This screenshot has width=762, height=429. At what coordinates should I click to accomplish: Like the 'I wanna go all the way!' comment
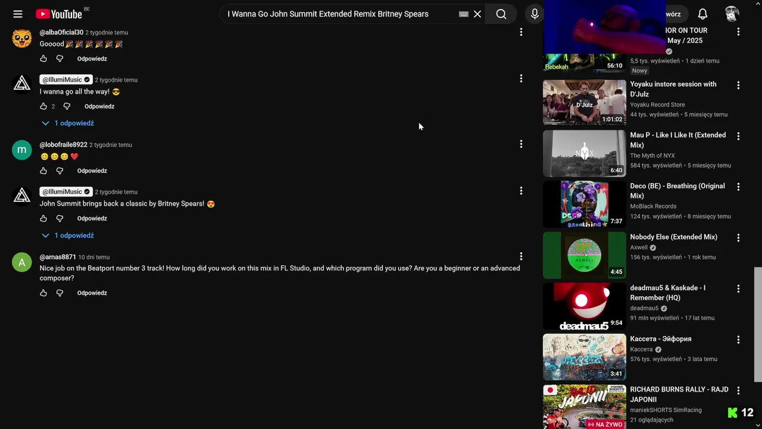tap(43, 106)
